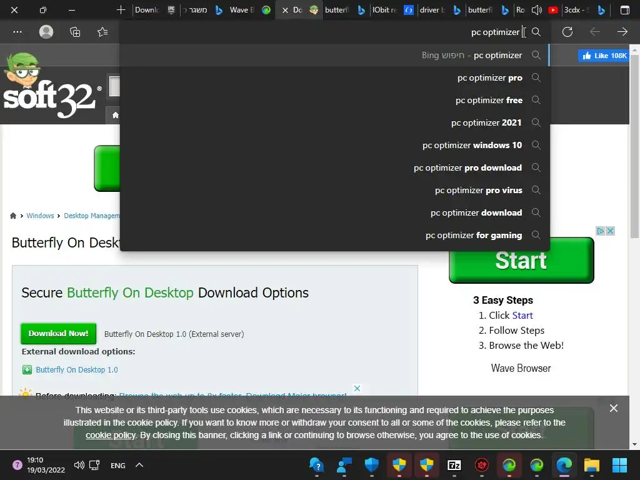The height and width of the screenshot is (480, 640).
Task: Open the tab actions menu icon
Action: click(x=624, y=10)
